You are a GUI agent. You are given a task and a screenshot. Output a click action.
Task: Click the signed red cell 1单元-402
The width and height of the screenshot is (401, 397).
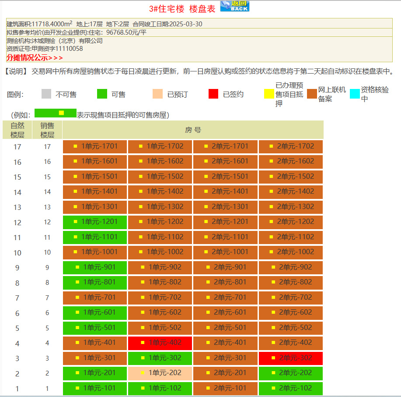click(x=160, y=343)
